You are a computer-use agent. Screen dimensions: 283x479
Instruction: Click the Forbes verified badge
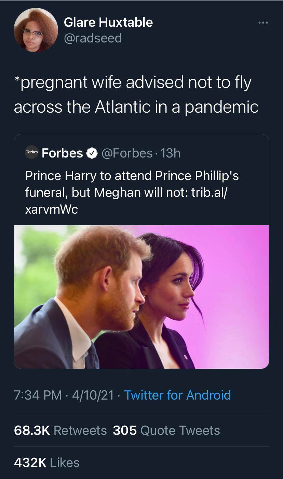tap(91, 153)
